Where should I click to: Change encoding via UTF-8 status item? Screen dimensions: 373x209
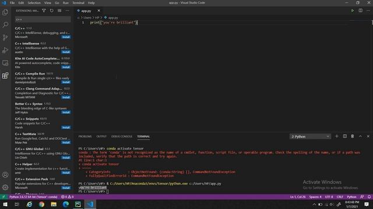tap(329, 197)
